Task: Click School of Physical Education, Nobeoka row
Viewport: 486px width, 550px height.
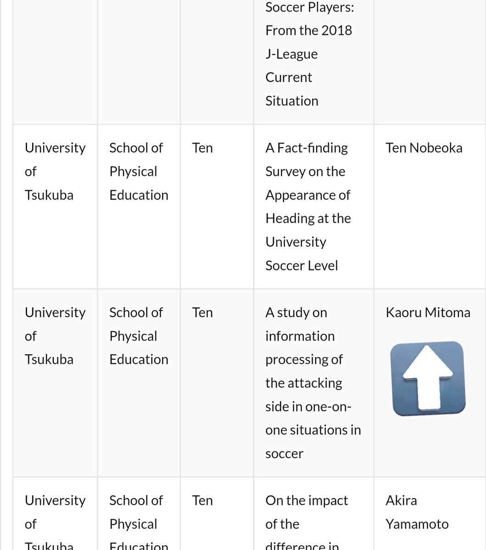Action: pos(138,171)
